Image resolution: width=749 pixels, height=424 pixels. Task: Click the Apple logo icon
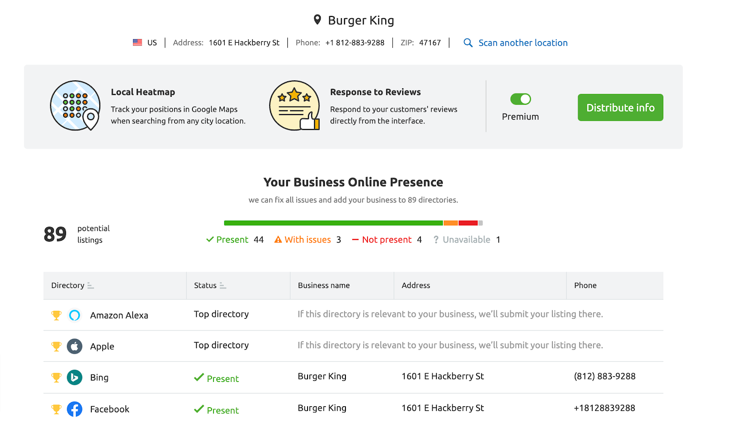click(x=74, y=346)
